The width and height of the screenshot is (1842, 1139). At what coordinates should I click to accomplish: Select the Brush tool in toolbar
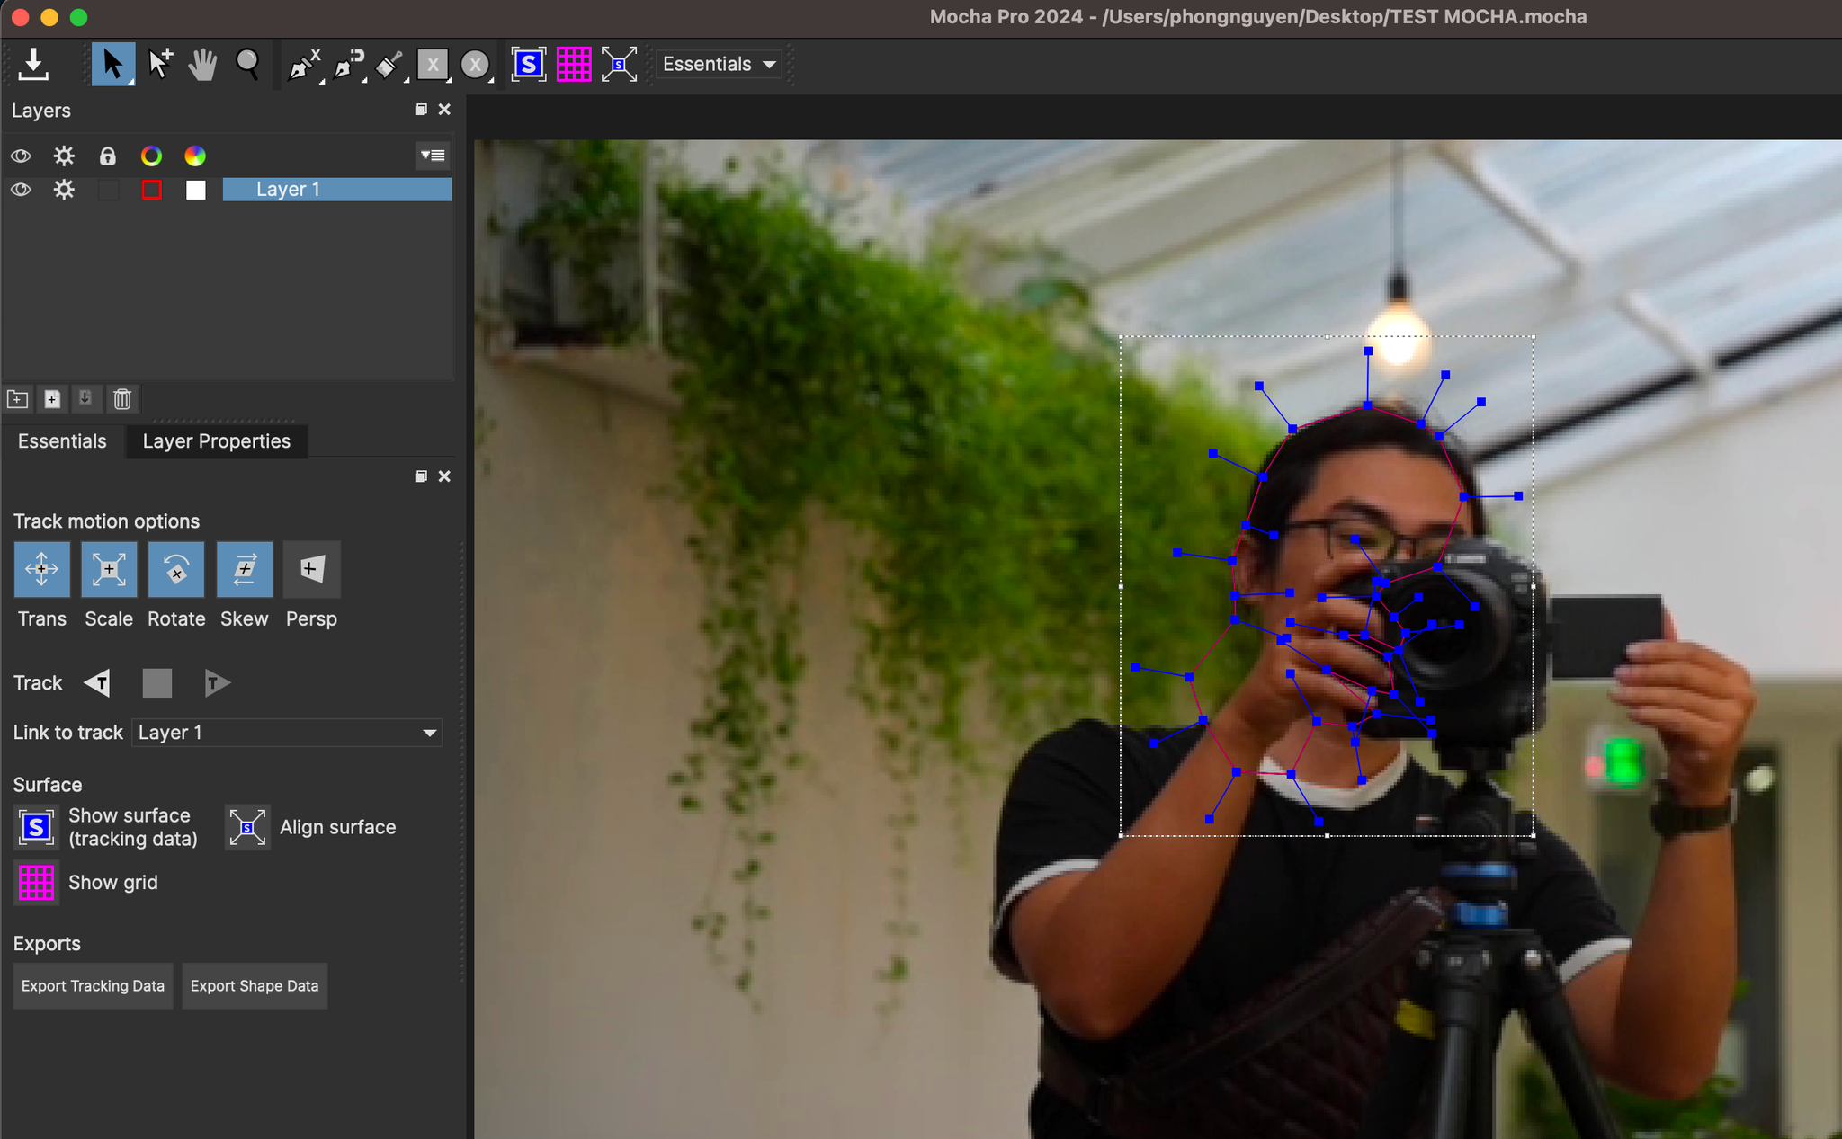389,64
